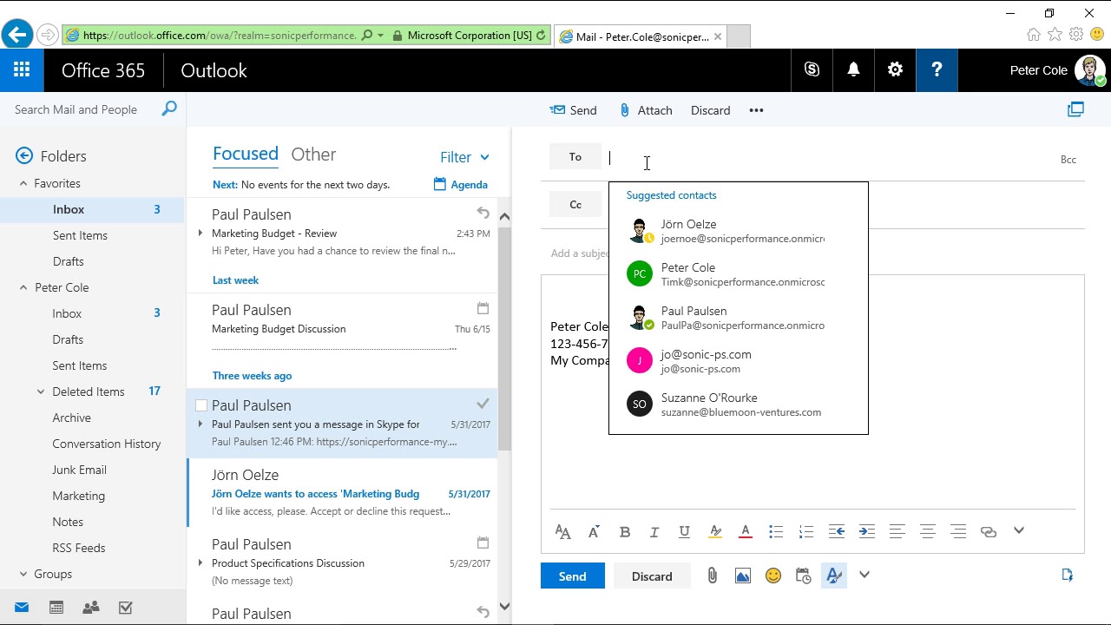Open the Marketing folder

click(x=78, y=496)
